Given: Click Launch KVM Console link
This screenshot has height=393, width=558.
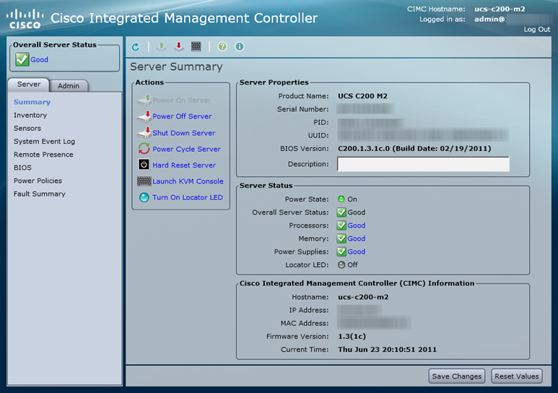Looking at the screenshot, I should pyautogui.click(x=188, y=181).
